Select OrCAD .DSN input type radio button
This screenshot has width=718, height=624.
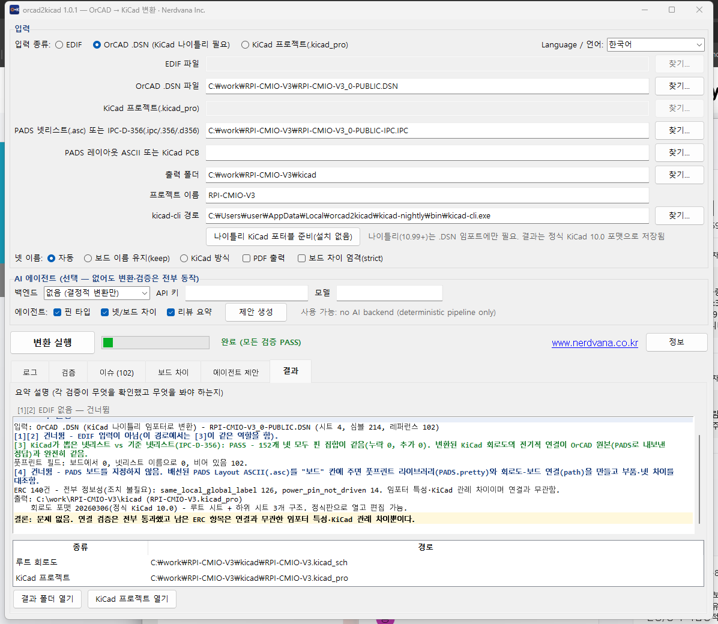(x=97, y=45)
